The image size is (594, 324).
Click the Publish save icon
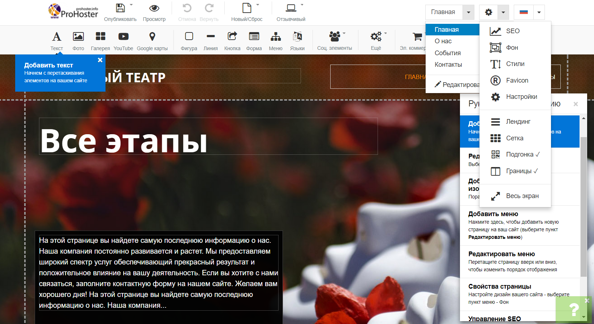(x=120, y=8)
